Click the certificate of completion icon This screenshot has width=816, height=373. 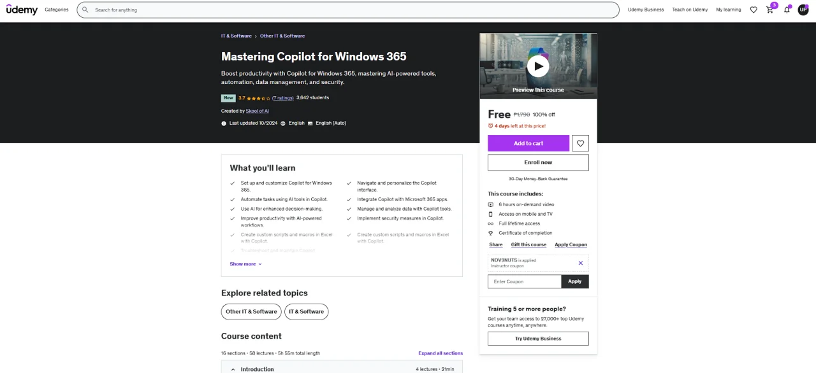click(x=491, y=233)
